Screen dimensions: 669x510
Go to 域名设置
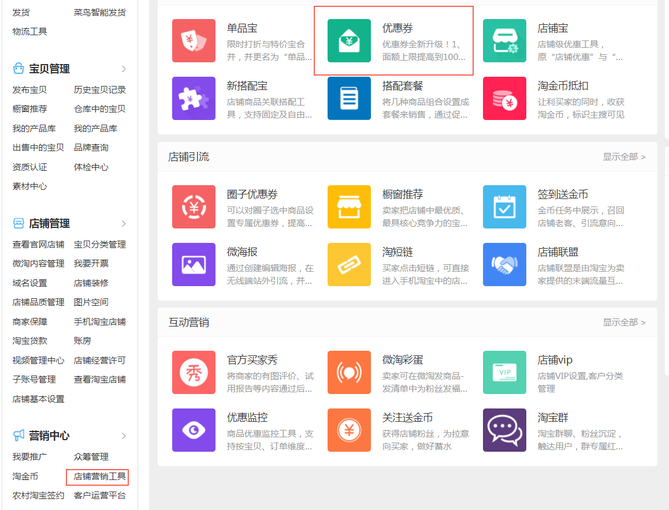(x=29, y=283)
